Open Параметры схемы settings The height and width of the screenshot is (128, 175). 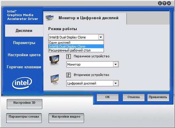point(24,118)
